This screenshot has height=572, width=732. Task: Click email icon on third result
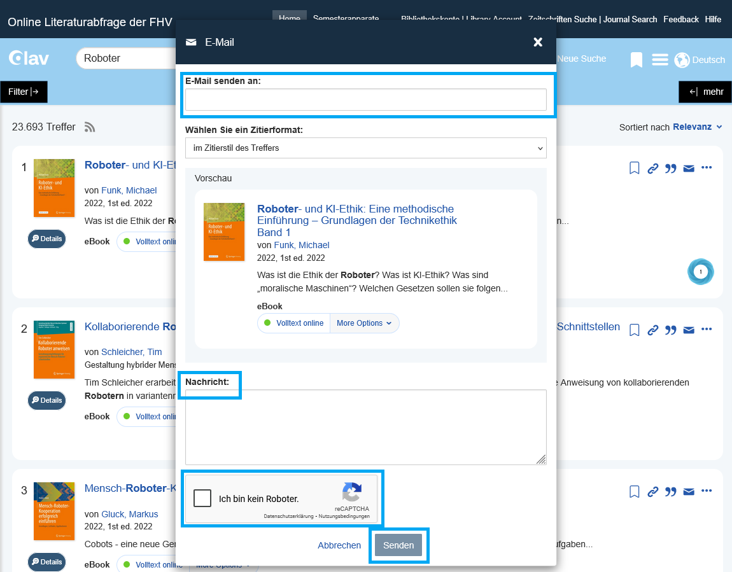pyautogui.click(x=688, y=492)
